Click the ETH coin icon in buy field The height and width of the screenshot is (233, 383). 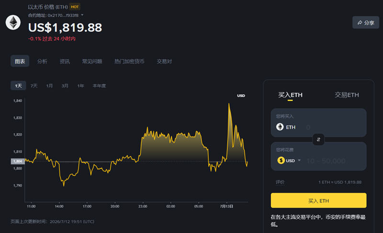coord(280,127)
